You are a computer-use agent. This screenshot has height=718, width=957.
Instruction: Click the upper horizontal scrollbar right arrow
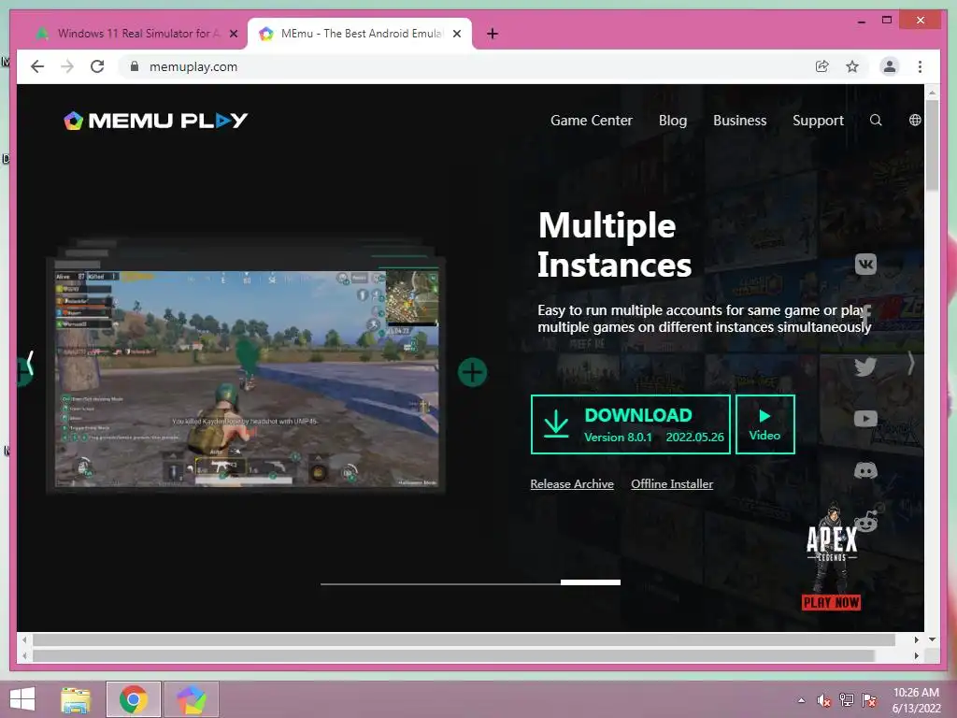(916, 639)
